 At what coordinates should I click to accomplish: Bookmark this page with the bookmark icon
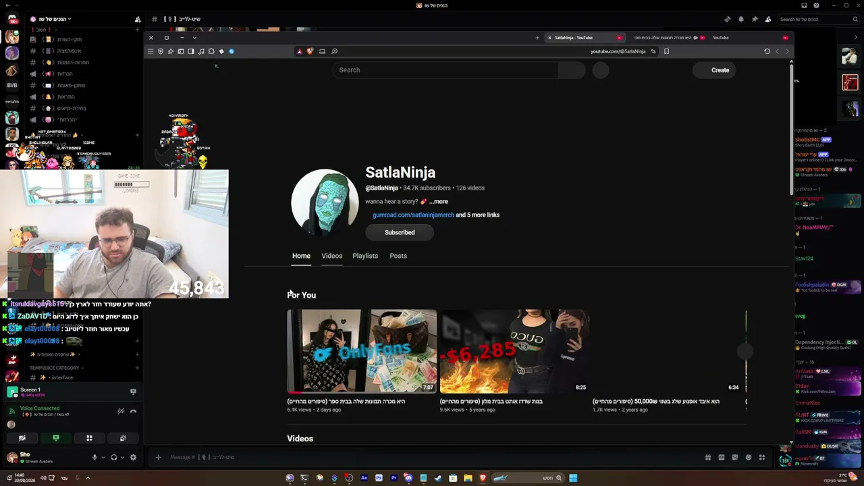coord(666,51)
